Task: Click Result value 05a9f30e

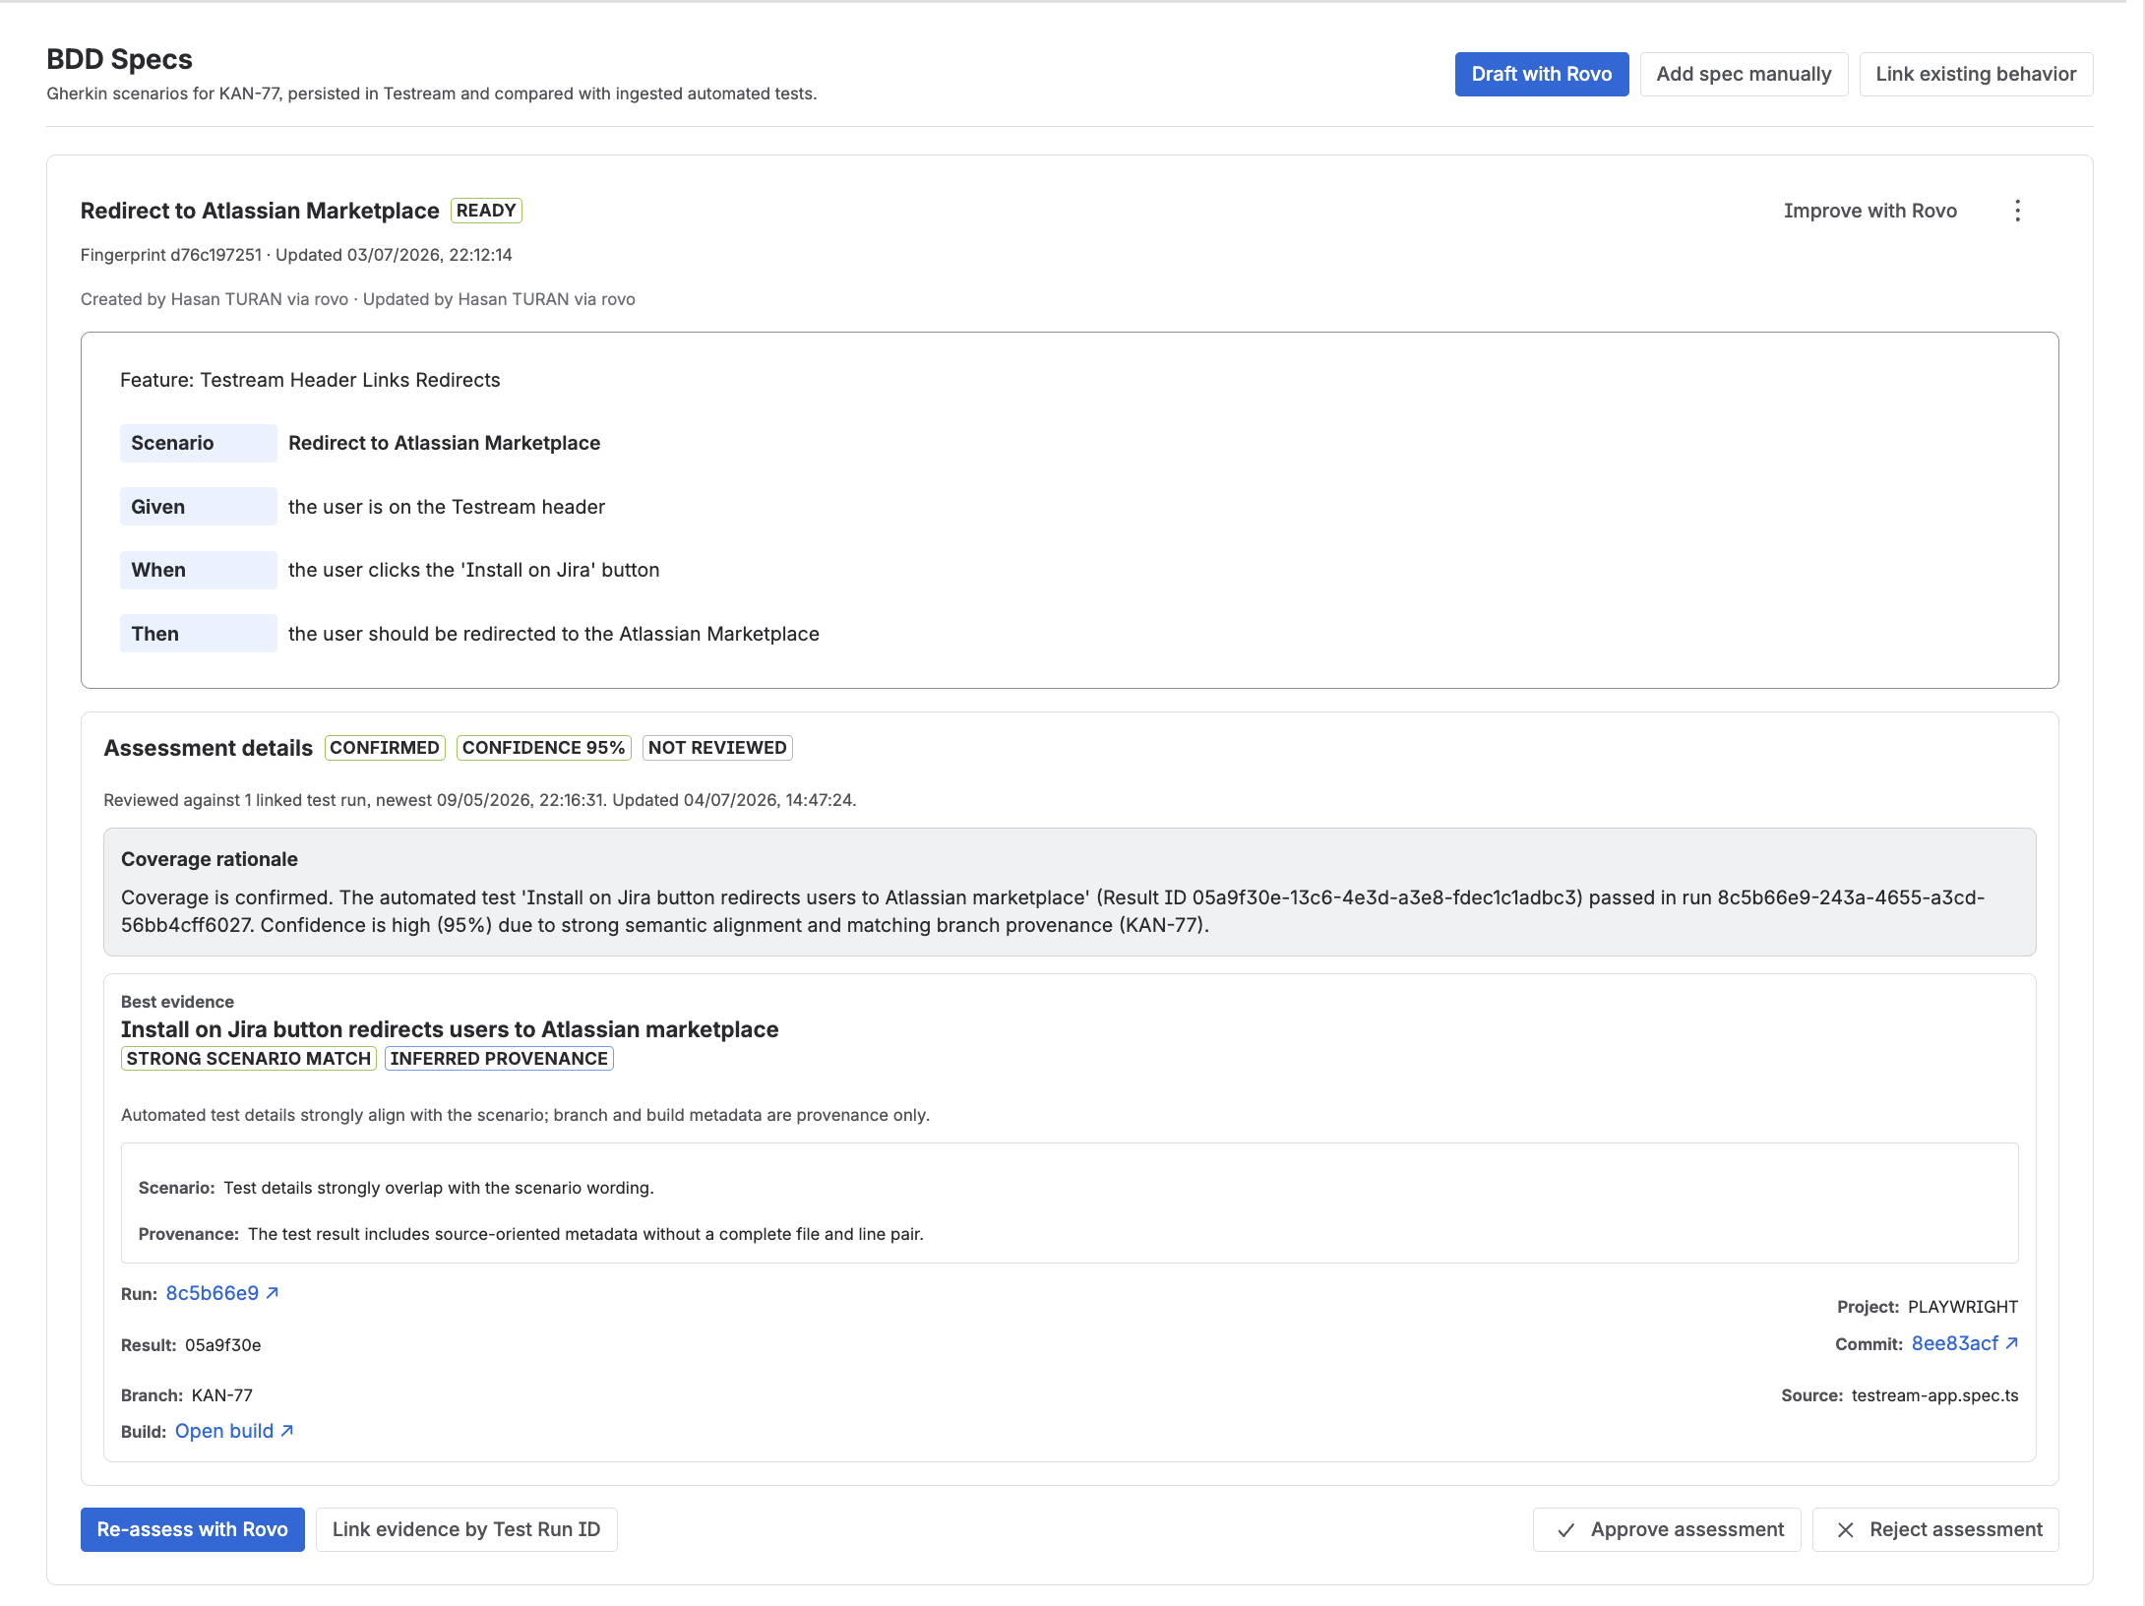Action: click(x=223, y=1345)
